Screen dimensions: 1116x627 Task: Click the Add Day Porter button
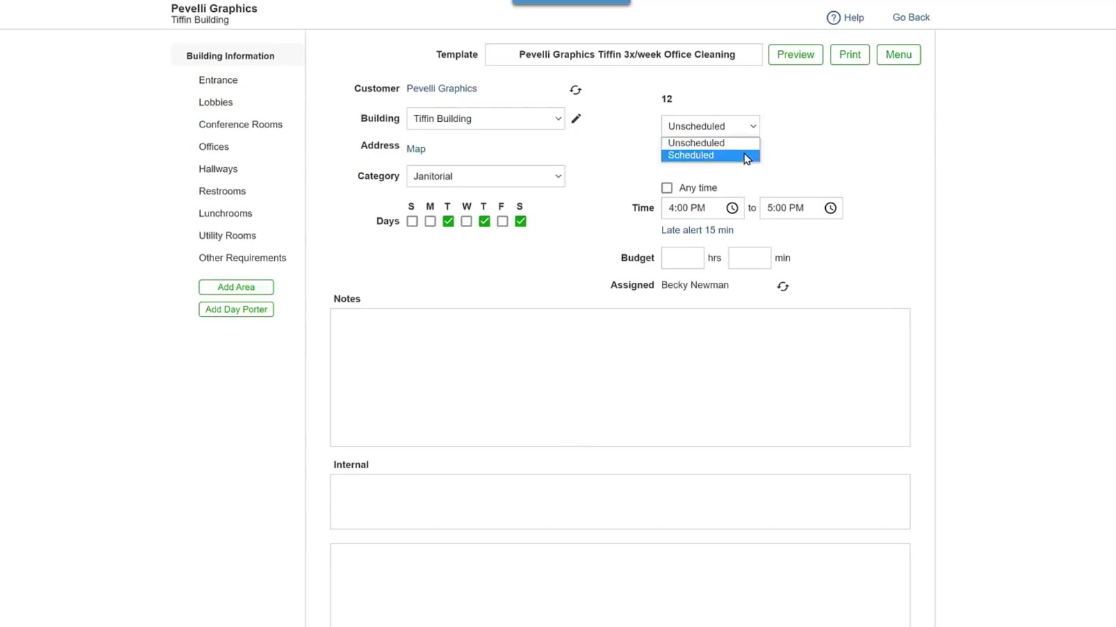click(x=236, y=309)
